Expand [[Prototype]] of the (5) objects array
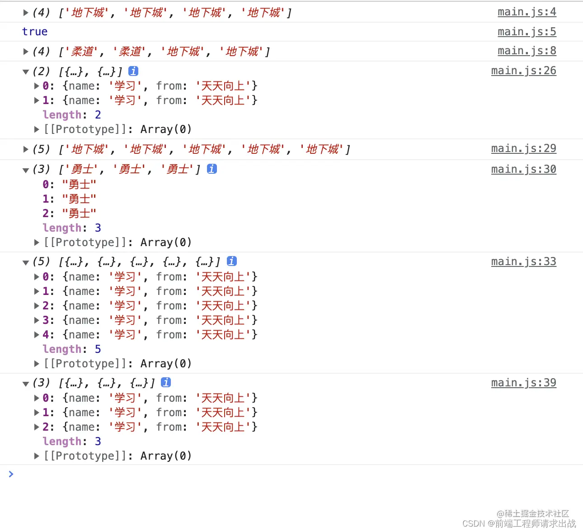The width and height of the screenshot is (583, 532). (37, 364)
